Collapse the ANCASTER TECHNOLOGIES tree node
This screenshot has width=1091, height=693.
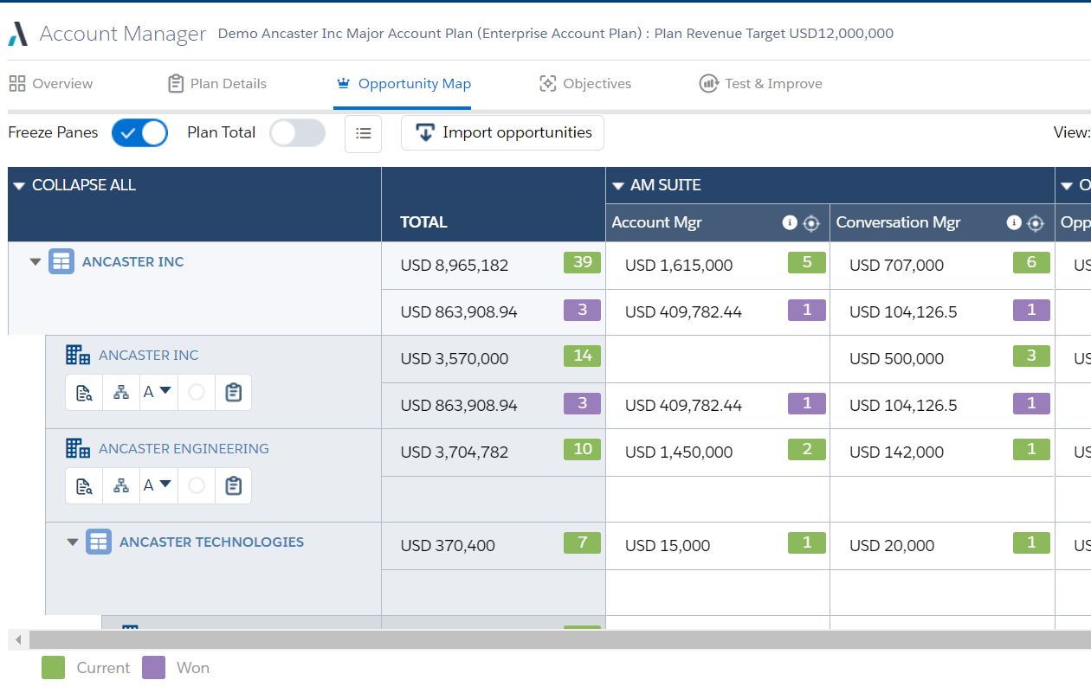(x=73, y=542)
